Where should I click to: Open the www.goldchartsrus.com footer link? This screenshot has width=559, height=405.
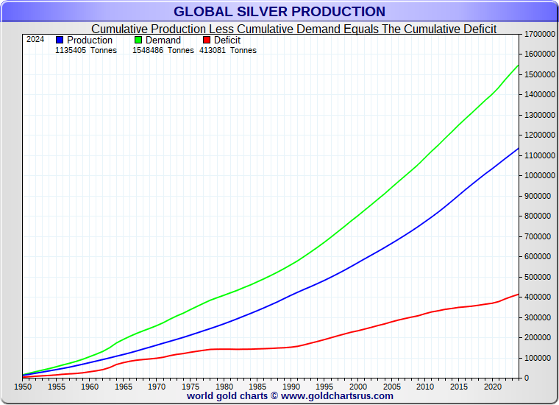(x=337, y=396)
